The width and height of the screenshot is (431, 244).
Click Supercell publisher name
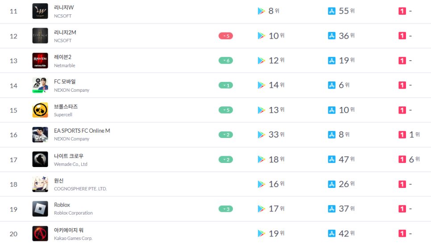coord(63,114)
